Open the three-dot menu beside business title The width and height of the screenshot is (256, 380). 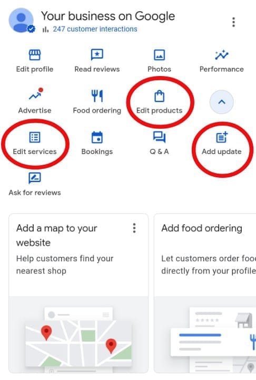[233, 22]
